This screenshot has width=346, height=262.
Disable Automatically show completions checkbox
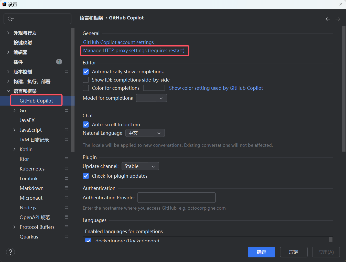pos(86,72)
